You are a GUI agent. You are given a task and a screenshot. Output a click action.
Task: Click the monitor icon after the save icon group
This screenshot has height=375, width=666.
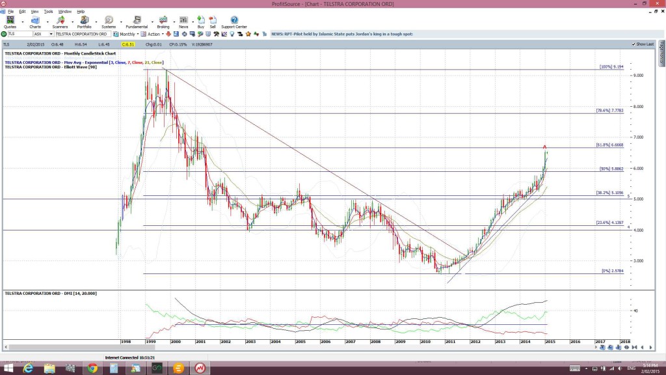pyautogui.click(x=193, y=34)
